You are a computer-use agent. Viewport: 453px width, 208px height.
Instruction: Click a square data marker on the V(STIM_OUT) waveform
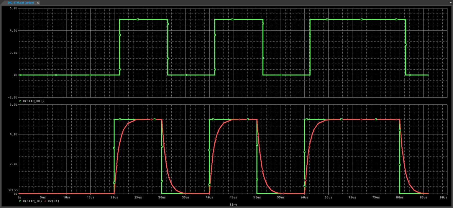pos(137,19)
